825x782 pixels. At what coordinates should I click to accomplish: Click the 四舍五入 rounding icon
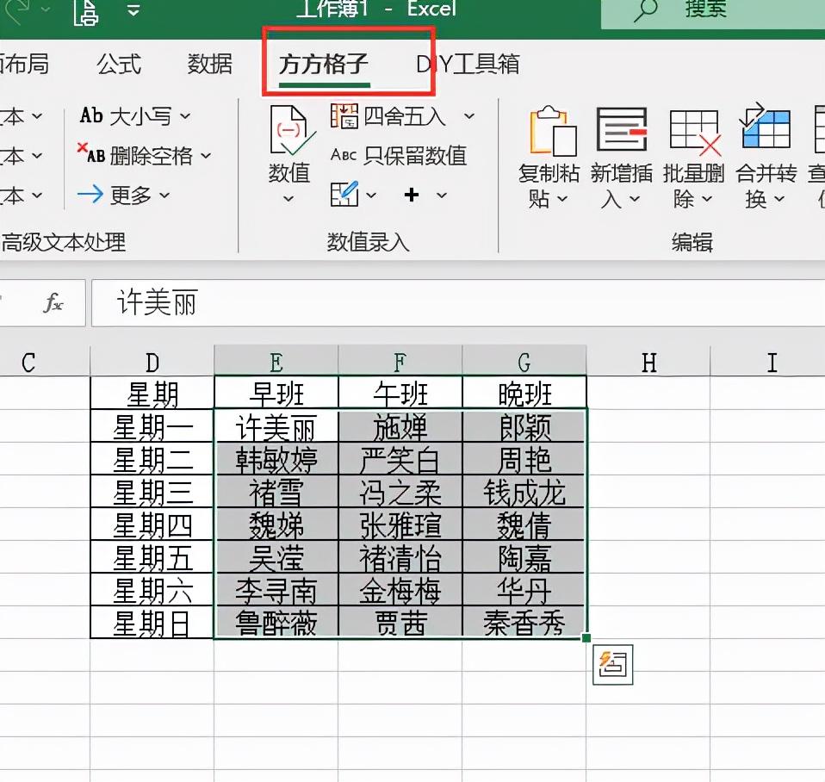[x=345, y=115]
